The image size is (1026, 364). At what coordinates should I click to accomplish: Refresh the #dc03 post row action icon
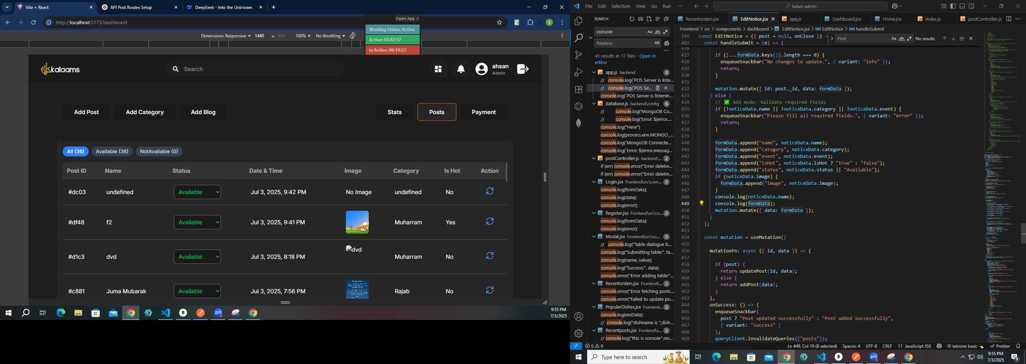click(489, 191)
